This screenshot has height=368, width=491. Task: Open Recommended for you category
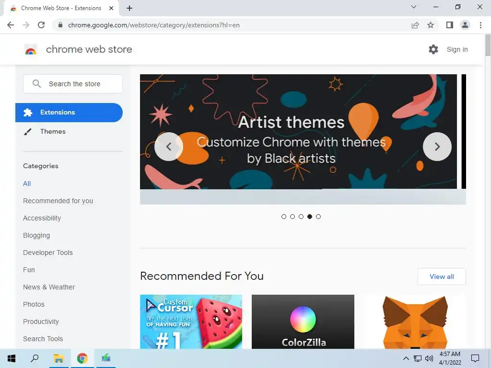coord(58,201)
